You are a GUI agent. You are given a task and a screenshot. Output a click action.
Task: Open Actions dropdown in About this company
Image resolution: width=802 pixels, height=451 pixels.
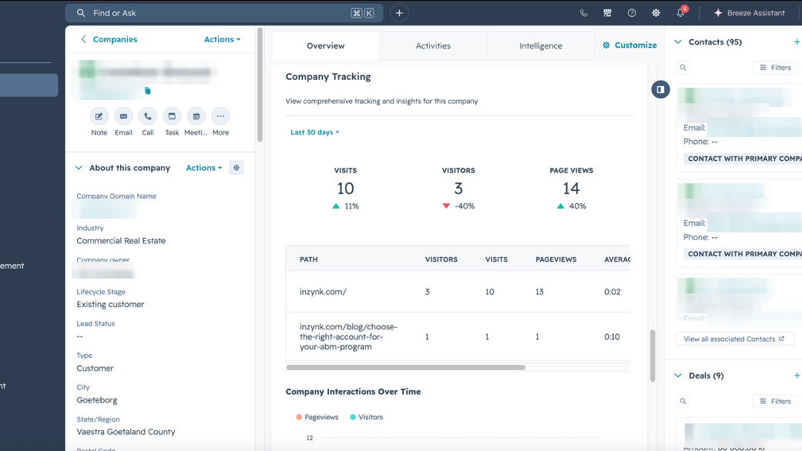204,168
